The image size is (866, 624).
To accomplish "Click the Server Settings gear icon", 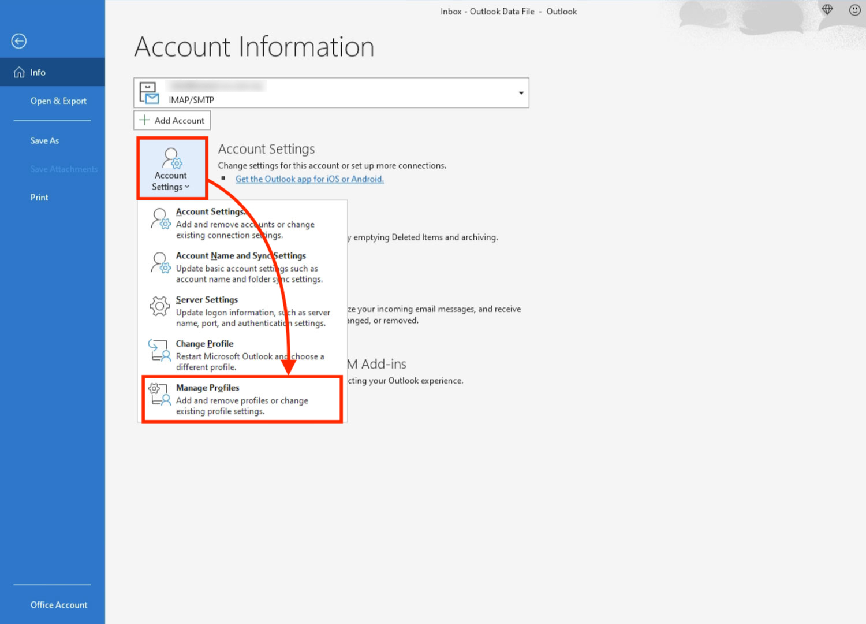I will 159,306.
